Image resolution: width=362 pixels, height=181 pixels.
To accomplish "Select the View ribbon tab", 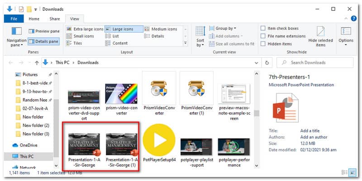I will point(75,19).
